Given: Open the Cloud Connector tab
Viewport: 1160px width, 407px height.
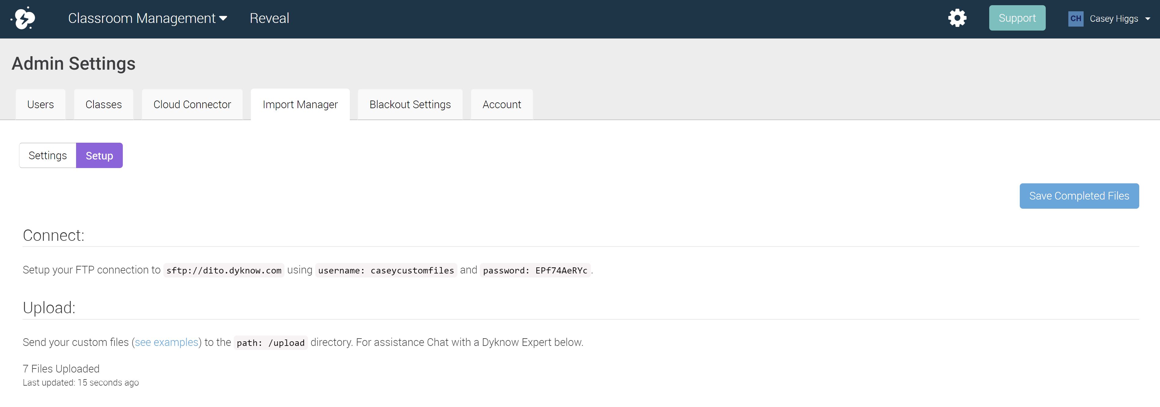Looking at the screenshot, I should pyautogui.click(x=192, y=105).
